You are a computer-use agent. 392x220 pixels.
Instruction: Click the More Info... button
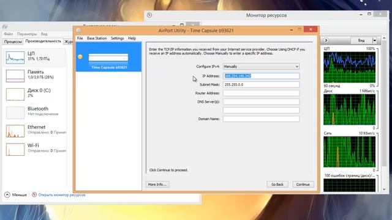point(157,185)
